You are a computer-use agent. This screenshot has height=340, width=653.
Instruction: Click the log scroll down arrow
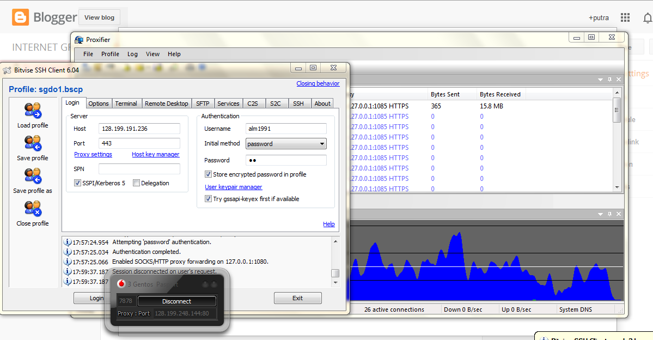pos(335,282)
